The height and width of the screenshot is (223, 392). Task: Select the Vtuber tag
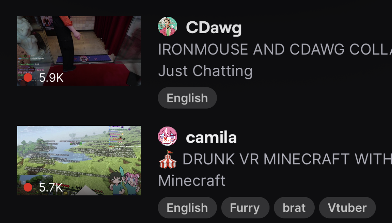[x=347, y=208]
